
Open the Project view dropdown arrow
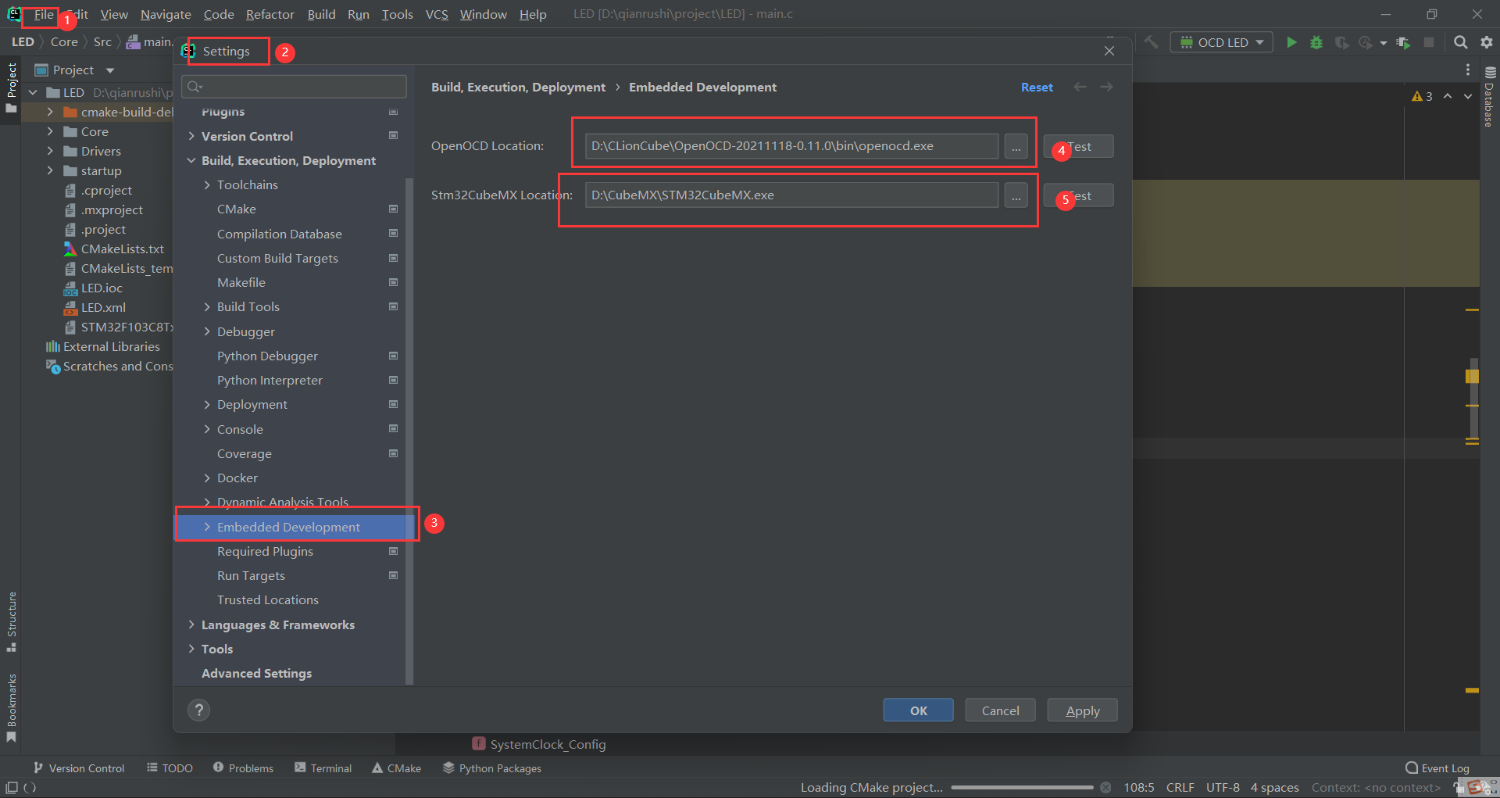pyautogui.click(x=110, y=70)
